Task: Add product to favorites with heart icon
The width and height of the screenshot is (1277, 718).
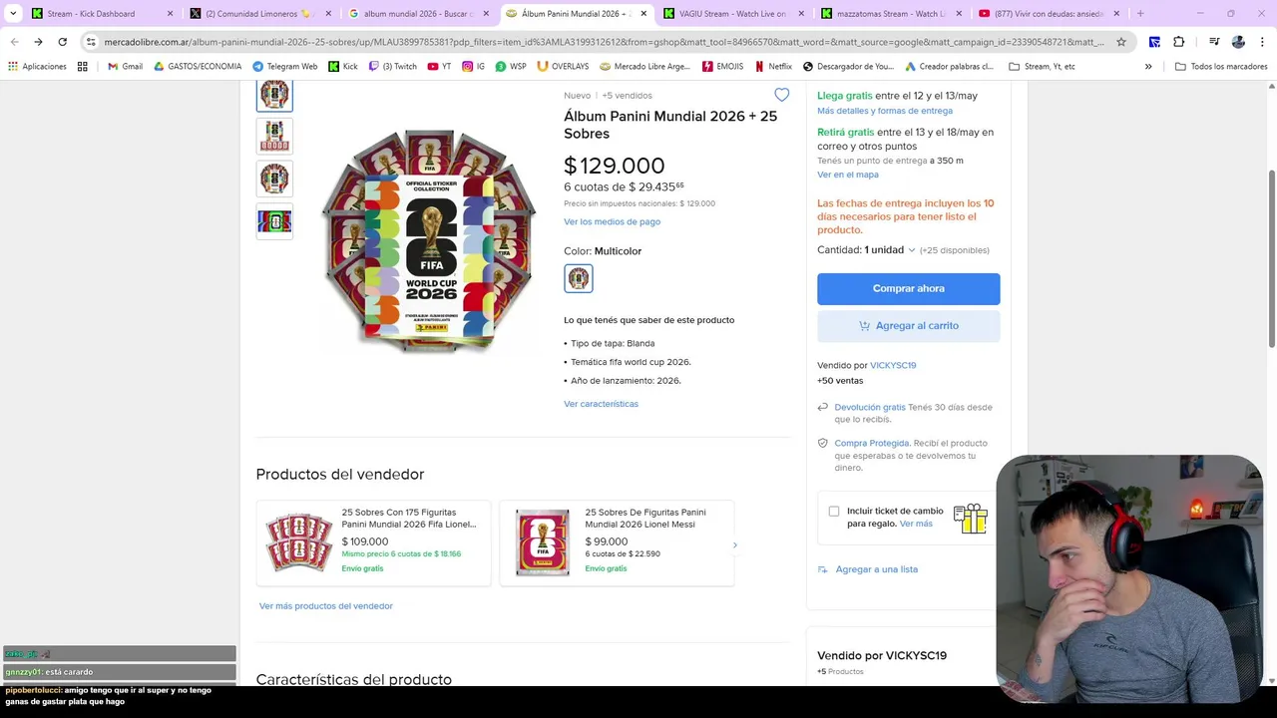Action: pos(781,95)
